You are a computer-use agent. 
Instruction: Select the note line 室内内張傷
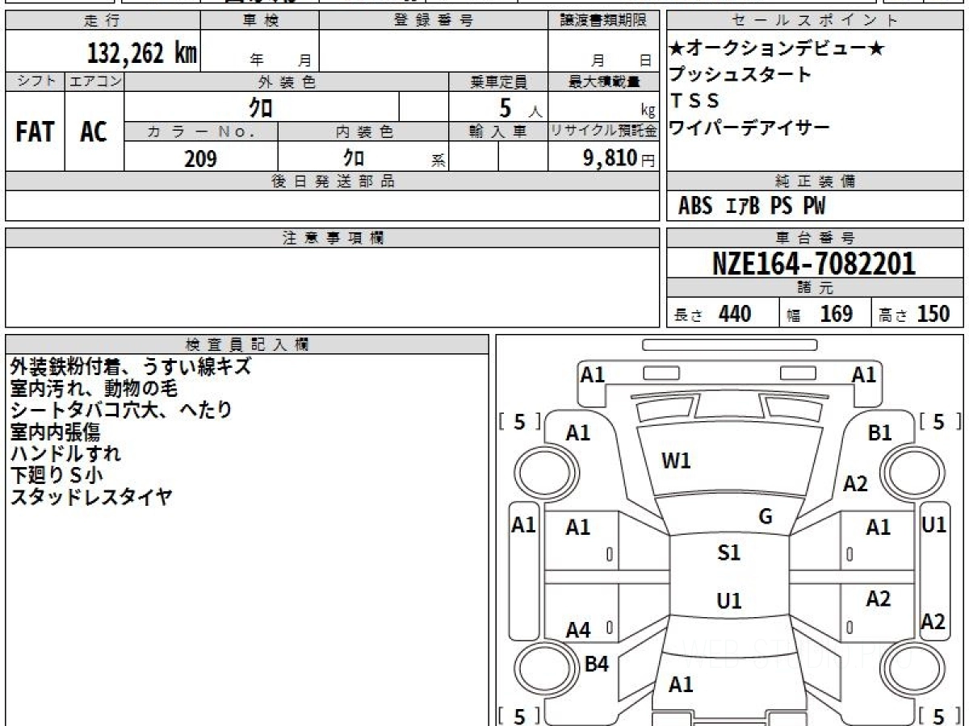[55, 432]
